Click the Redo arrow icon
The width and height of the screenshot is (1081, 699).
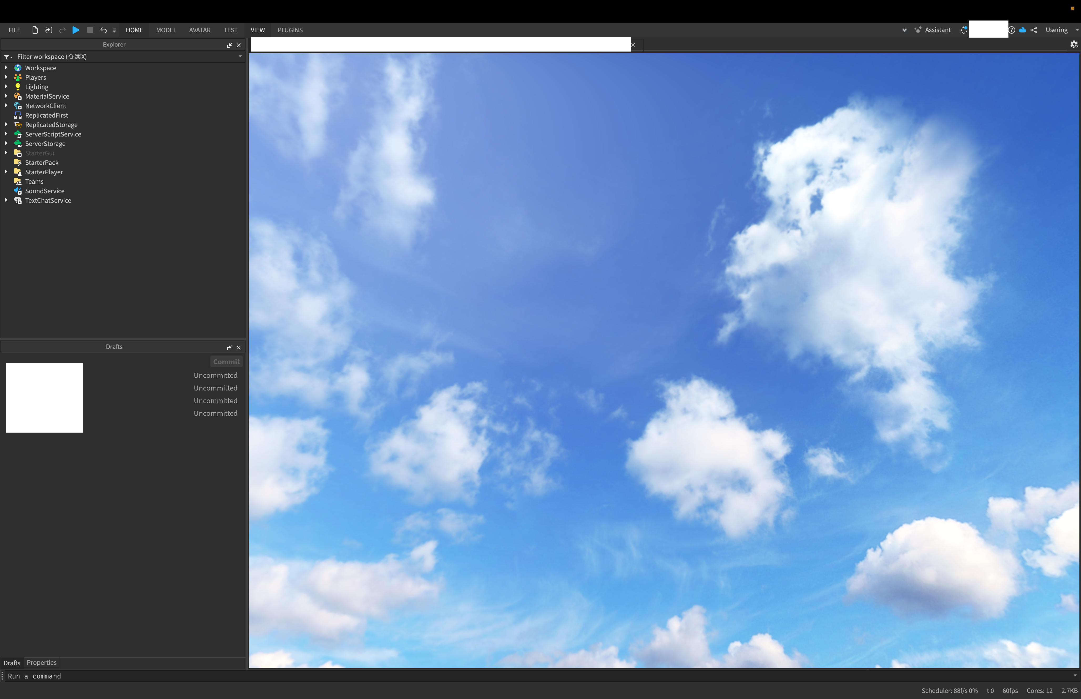point(63,31)
